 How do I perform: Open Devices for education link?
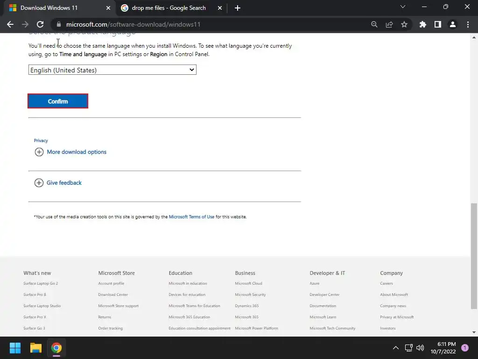click(187, 294)
